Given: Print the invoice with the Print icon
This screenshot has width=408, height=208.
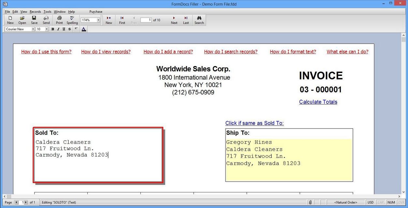Looking at the screenshot, I should [x=59, y=20].
